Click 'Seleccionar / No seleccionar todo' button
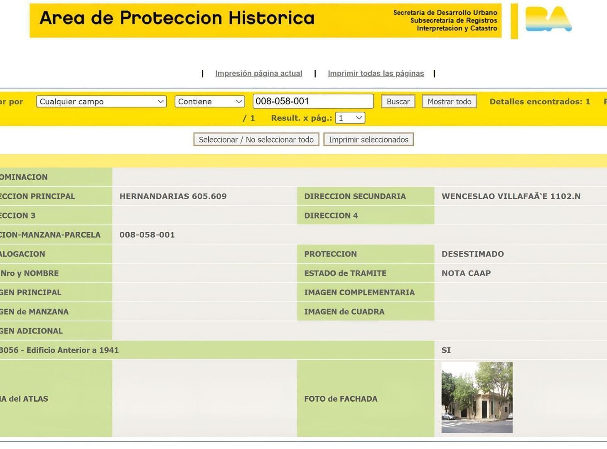 tap(256, 140)
